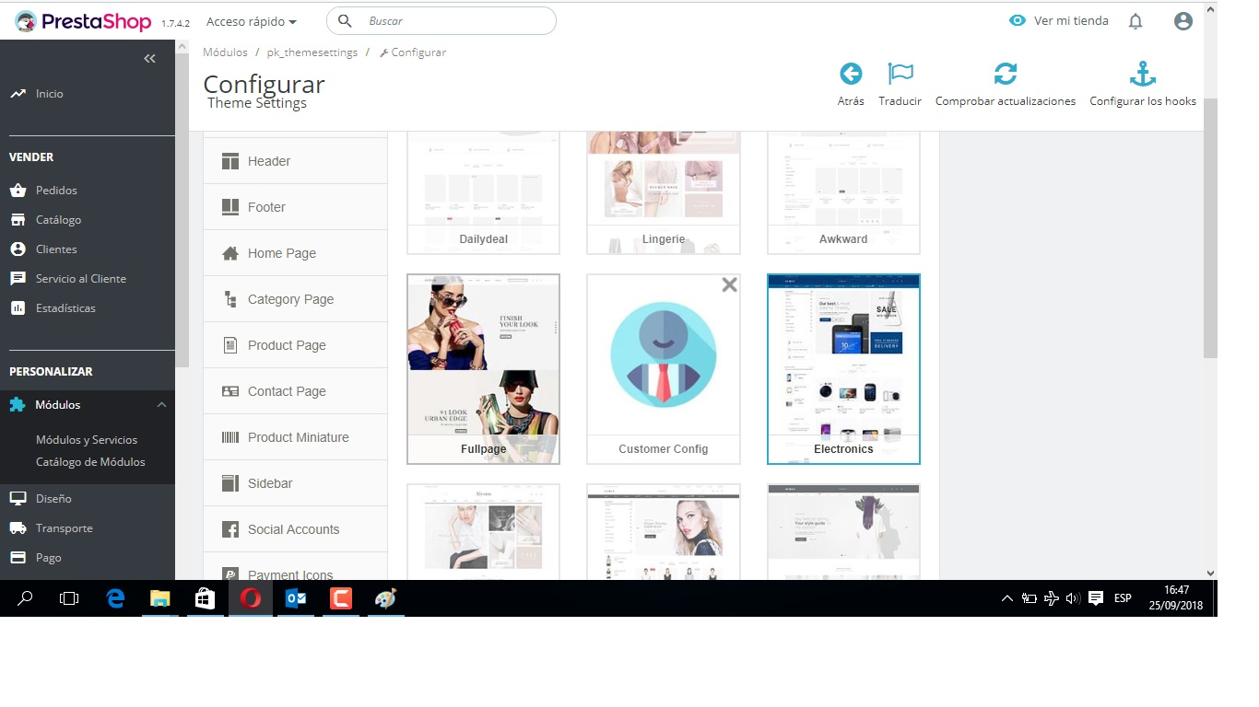Open the Sidebar settings tab

[295, 483]
